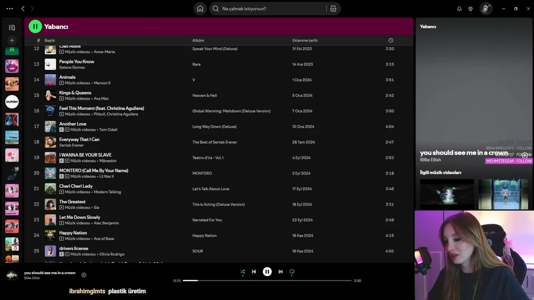Expand Your Library sidebar icon
The width and height of the screenshot is (534, 300).
(12, 27)
